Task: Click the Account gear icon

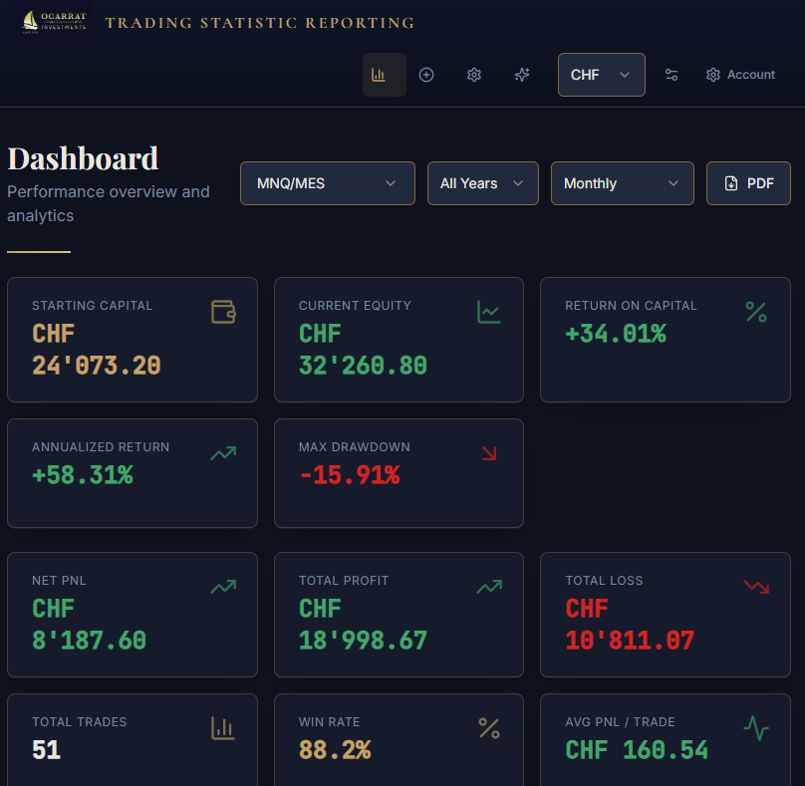Action: (713, 75)
